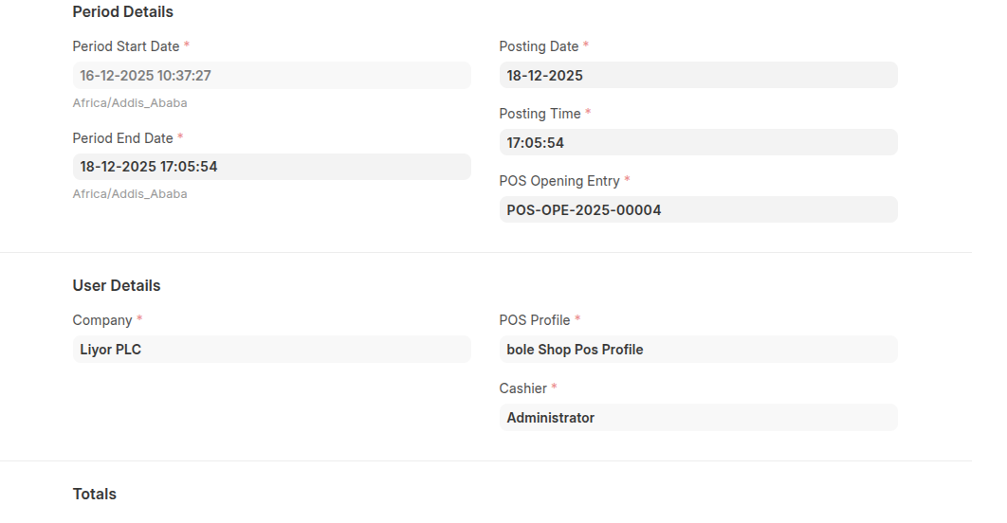Focus the Posting Date field showing 18-12-2025
1007x523 pixels.
pos(698,76)
